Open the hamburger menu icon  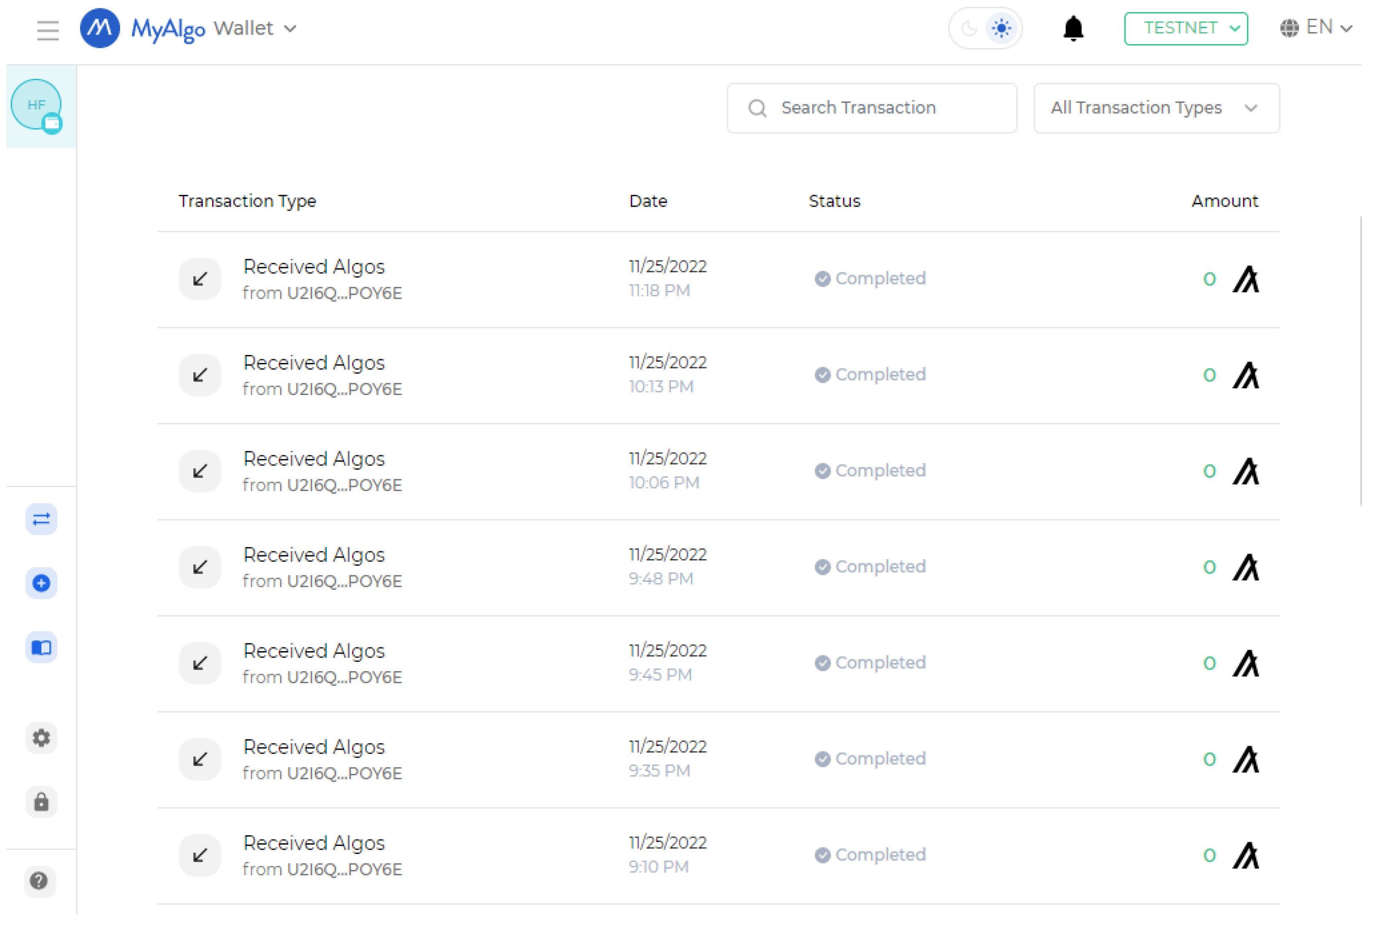tap(48, 29)
